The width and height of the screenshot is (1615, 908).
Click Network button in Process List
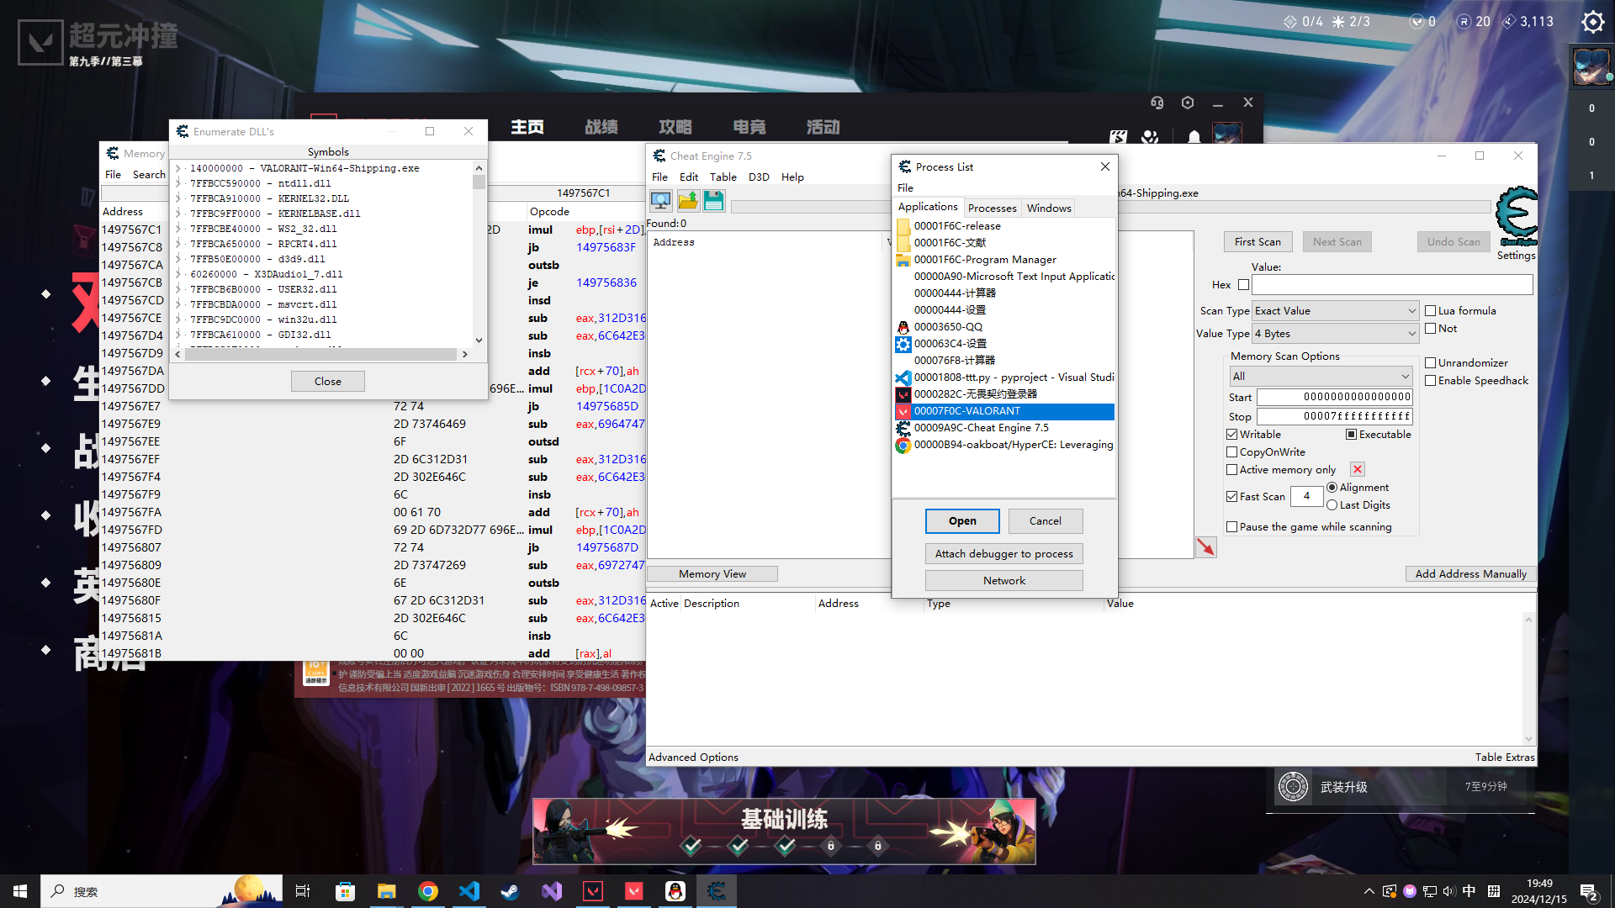pyautogui.click(x=1003, y=581)
